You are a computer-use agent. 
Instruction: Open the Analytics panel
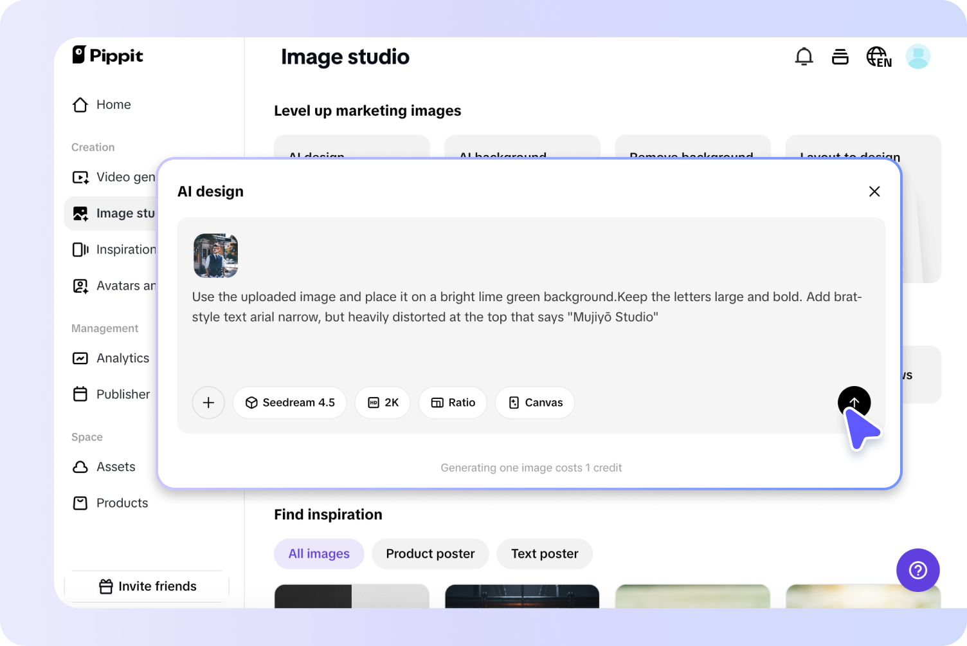pos(80,358)
